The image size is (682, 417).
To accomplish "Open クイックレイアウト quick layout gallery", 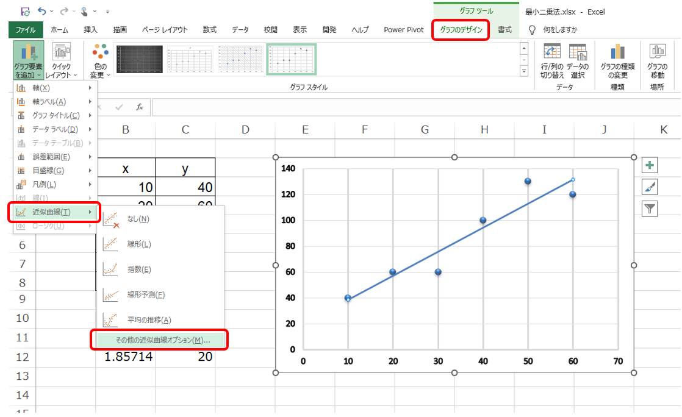I will tap(61, 60).
